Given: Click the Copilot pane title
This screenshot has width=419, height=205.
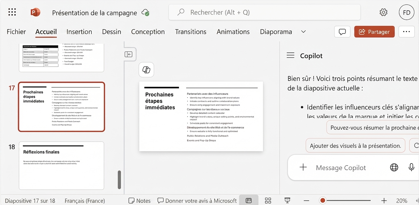Looking at the screenshot, I should pos(311,56).
